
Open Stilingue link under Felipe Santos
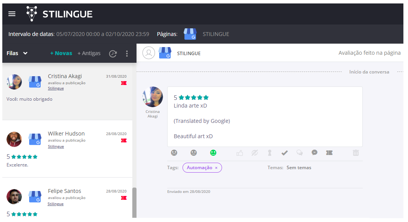56,204
